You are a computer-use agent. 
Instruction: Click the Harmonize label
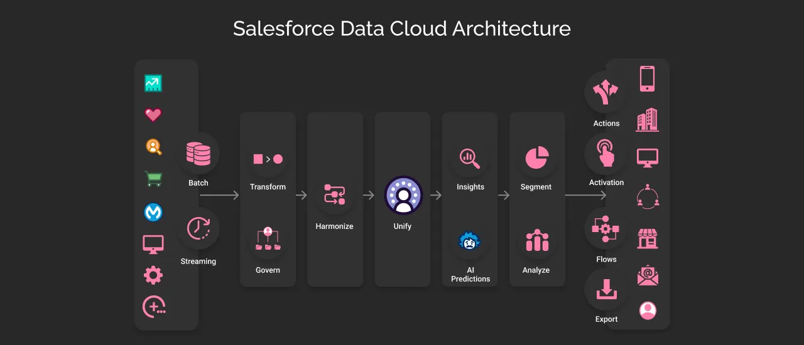tap(334, 226)
